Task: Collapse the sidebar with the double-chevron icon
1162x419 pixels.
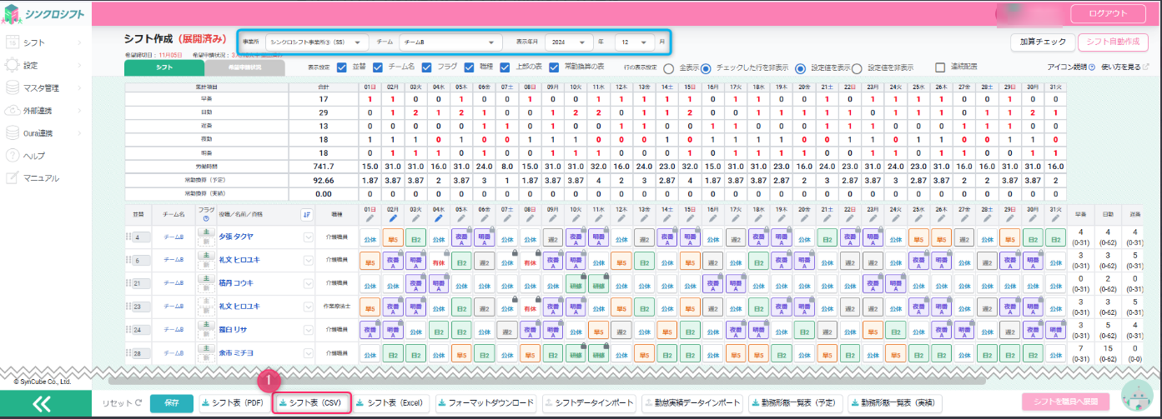Action: point(41,404)
